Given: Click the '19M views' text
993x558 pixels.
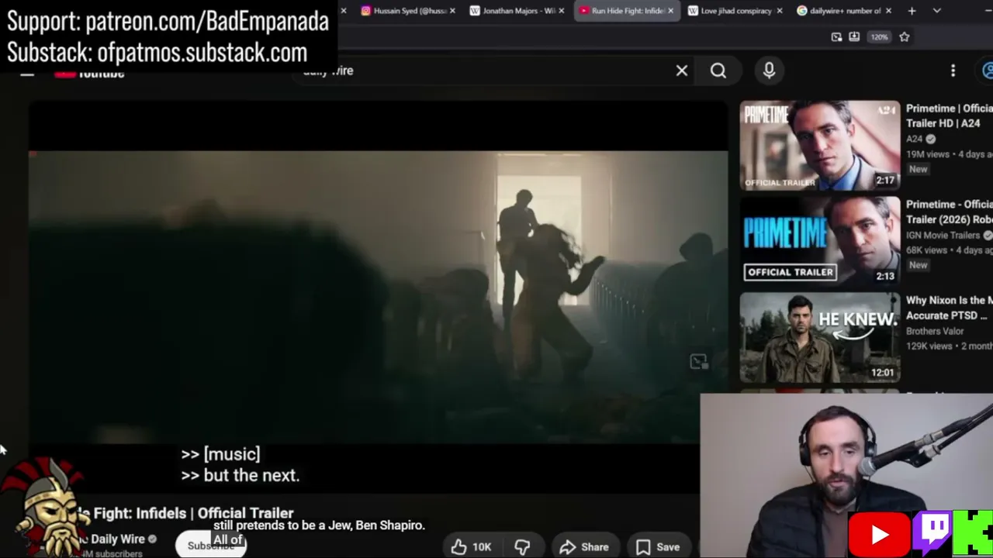Looking at the screenshot, I should [929, 154].
